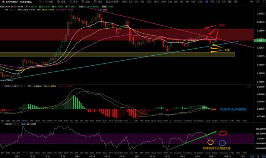
Task: Select highlighted CCI in bottom indicator row
Action: 131,153
